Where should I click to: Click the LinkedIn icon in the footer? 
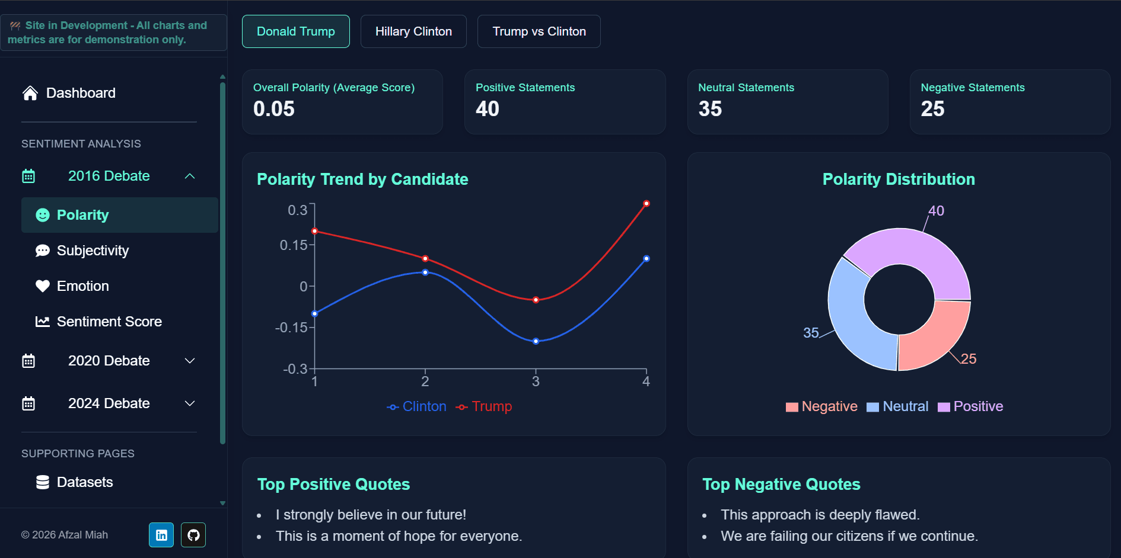161,535
